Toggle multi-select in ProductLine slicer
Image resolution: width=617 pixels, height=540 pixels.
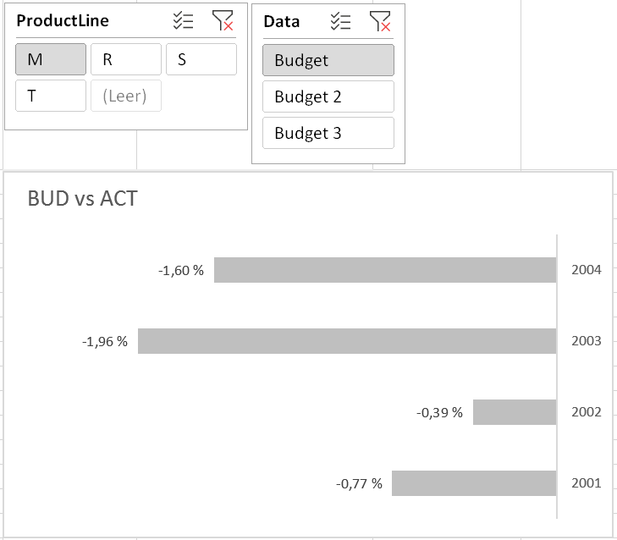pos(183,21)
